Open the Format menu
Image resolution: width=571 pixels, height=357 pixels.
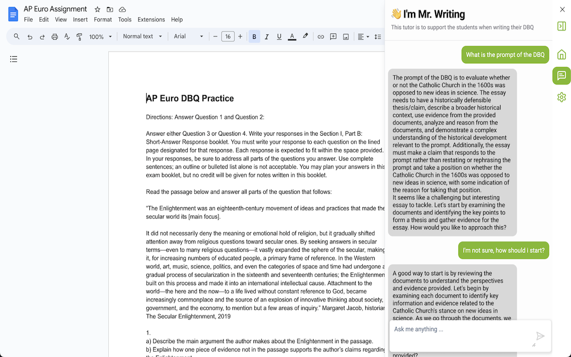click(103, 20)
